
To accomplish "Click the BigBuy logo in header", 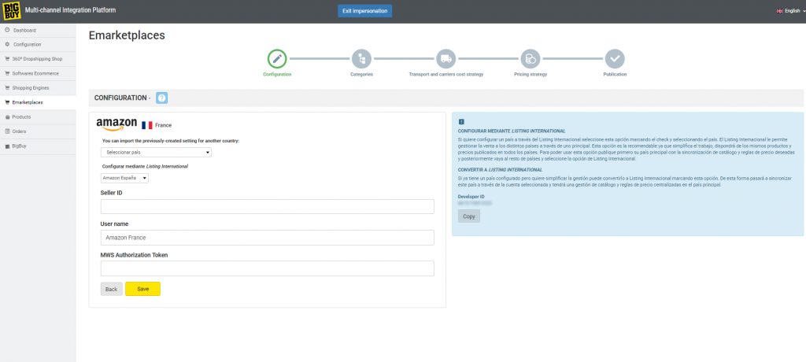I will coord(12,11).
